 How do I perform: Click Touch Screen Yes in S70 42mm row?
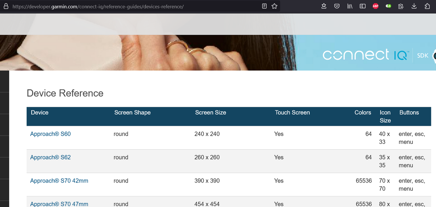279,181
